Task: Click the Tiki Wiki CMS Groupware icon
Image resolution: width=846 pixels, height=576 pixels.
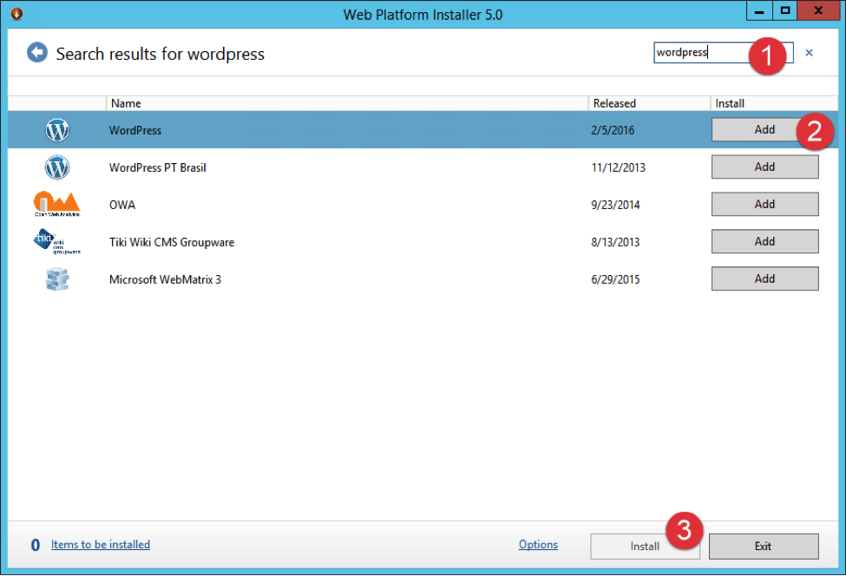Action: (56, 241)
